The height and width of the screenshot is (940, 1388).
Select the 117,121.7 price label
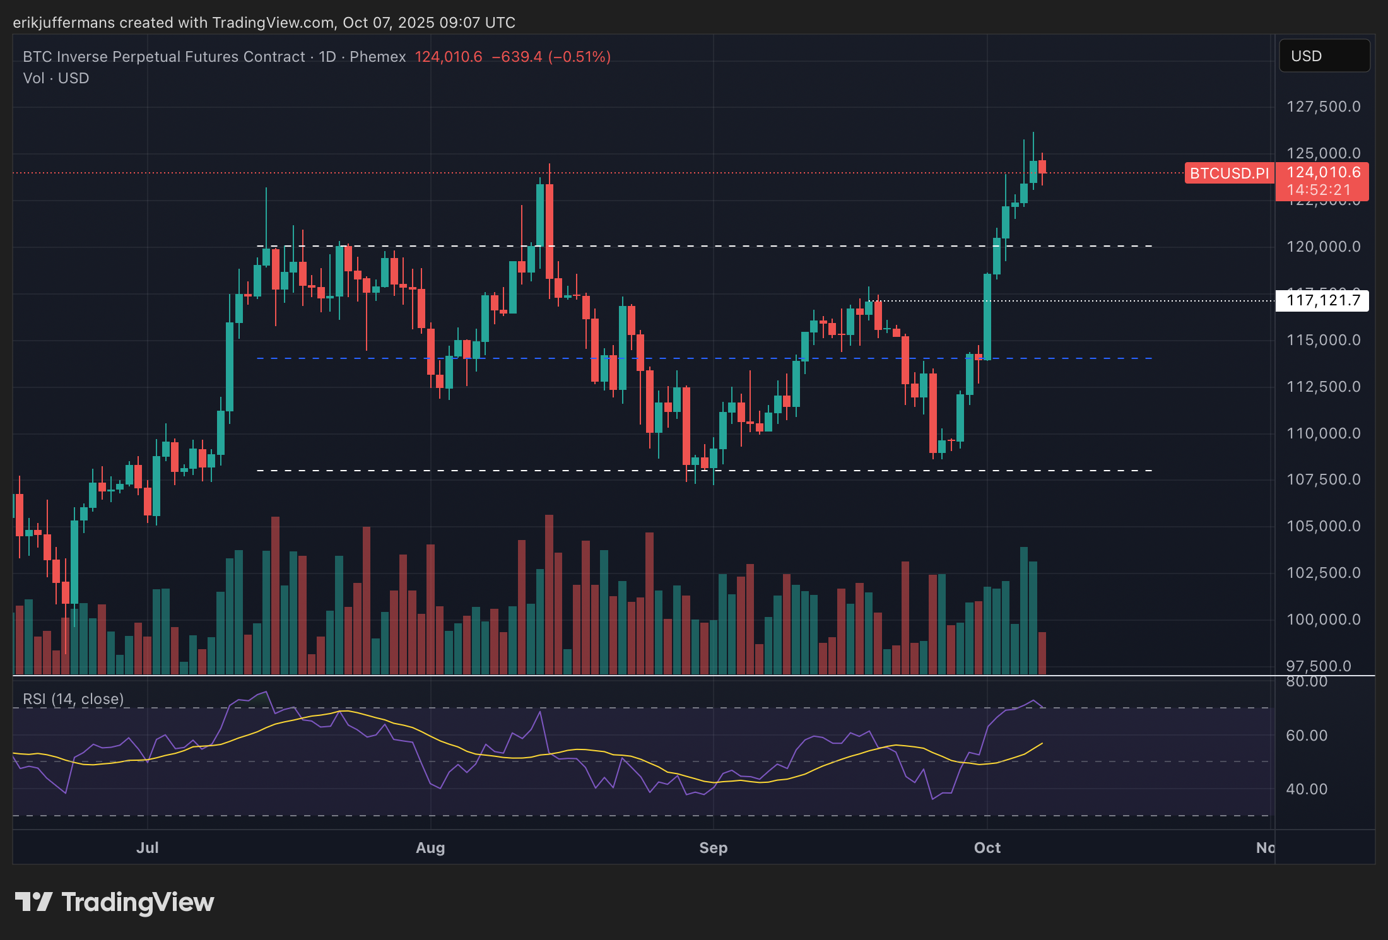click(1322, 300)
